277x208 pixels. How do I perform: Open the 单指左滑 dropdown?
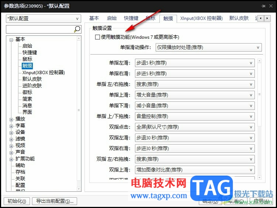(x=195, y=63)
